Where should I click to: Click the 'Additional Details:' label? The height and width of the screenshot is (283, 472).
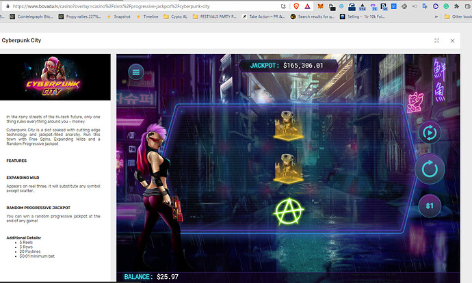click(24, 238)
